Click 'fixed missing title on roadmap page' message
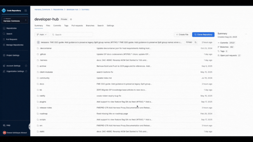Image resolution: width=253 pixels, height=142 pixels. (x=112, y=114)
